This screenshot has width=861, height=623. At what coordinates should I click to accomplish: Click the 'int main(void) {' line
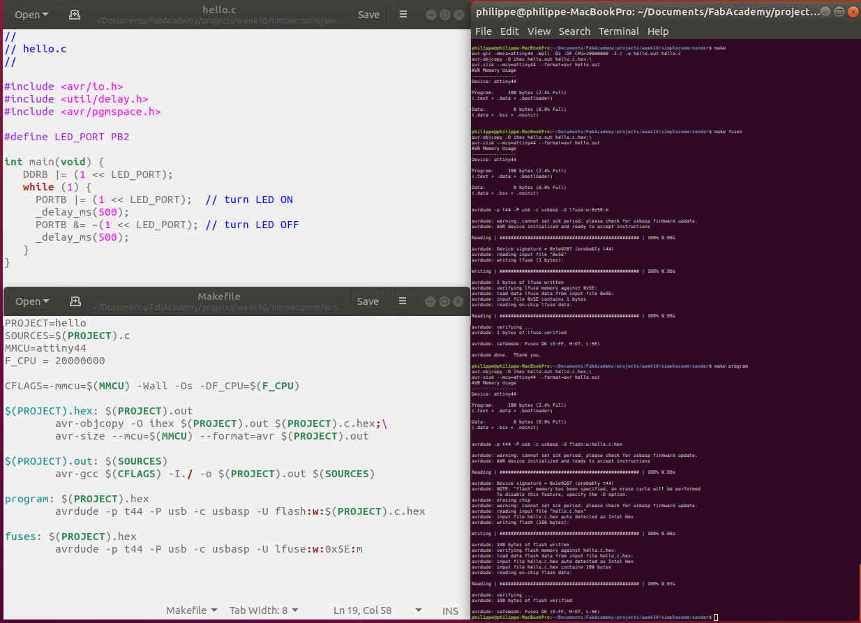(x=54, y=162)
